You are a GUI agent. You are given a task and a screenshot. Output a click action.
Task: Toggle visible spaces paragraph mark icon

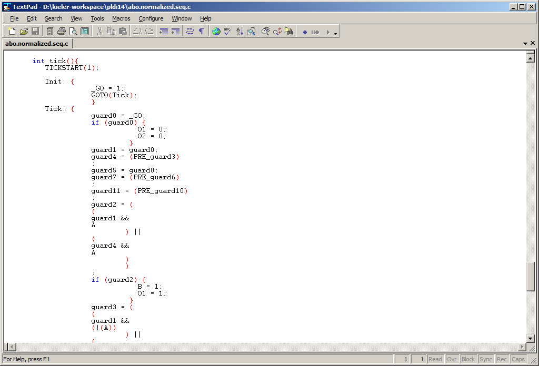[201, 32]
